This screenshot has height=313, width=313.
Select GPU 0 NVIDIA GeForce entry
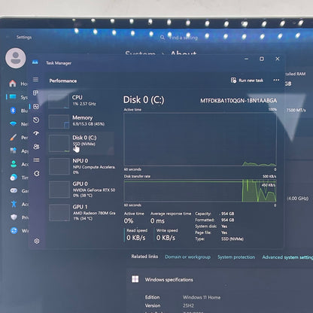click(x=82, y=190)
